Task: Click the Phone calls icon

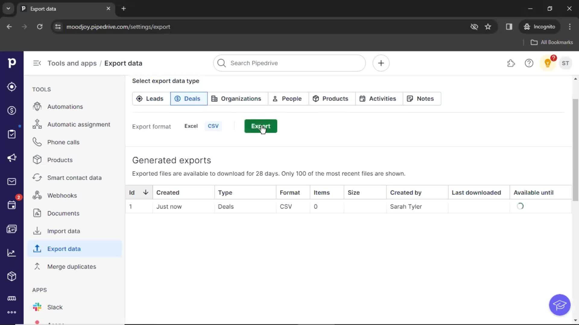Action: pos(37,142)
